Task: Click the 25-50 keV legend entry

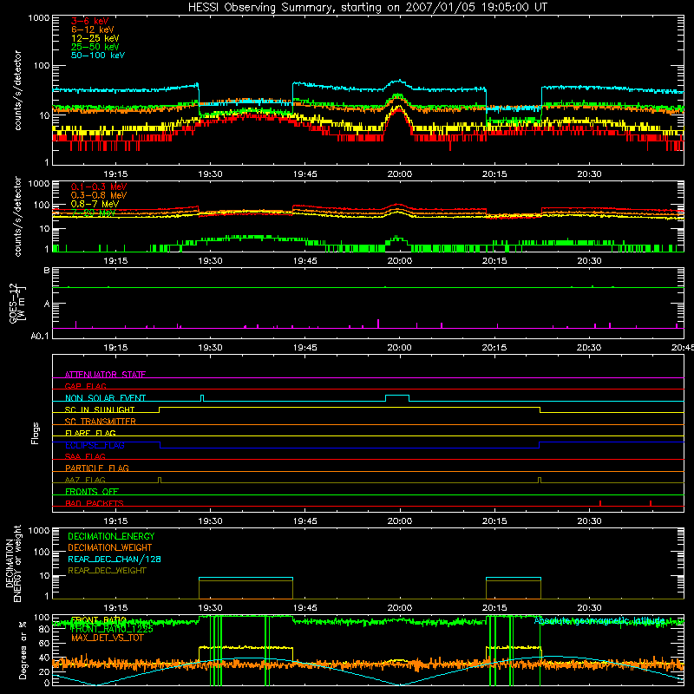Action: click(95, 47)
